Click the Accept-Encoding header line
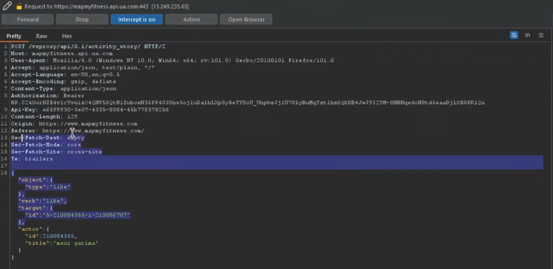Image resolution: width=553 pixels, height=269 pixels. tap(63, 82)
